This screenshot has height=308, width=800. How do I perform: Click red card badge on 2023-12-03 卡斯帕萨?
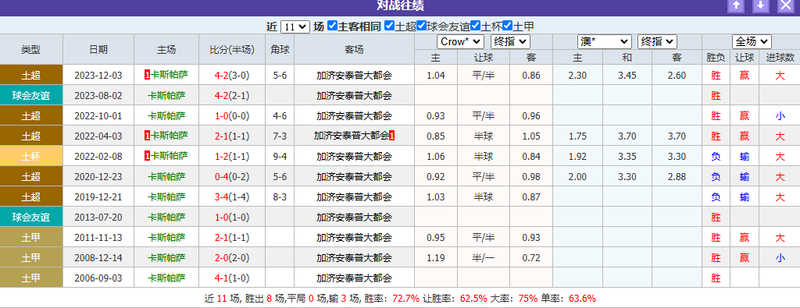148,75
